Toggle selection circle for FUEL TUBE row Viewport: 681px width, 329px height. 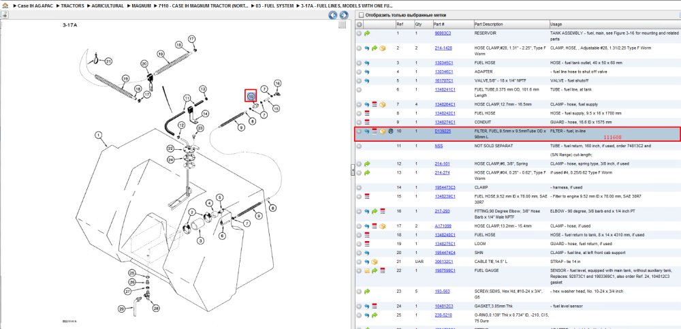(359, 89)
